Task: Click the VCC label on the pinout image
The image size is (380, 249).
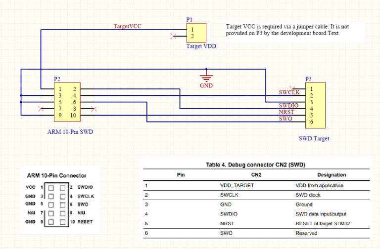Action: coord(31,187)
